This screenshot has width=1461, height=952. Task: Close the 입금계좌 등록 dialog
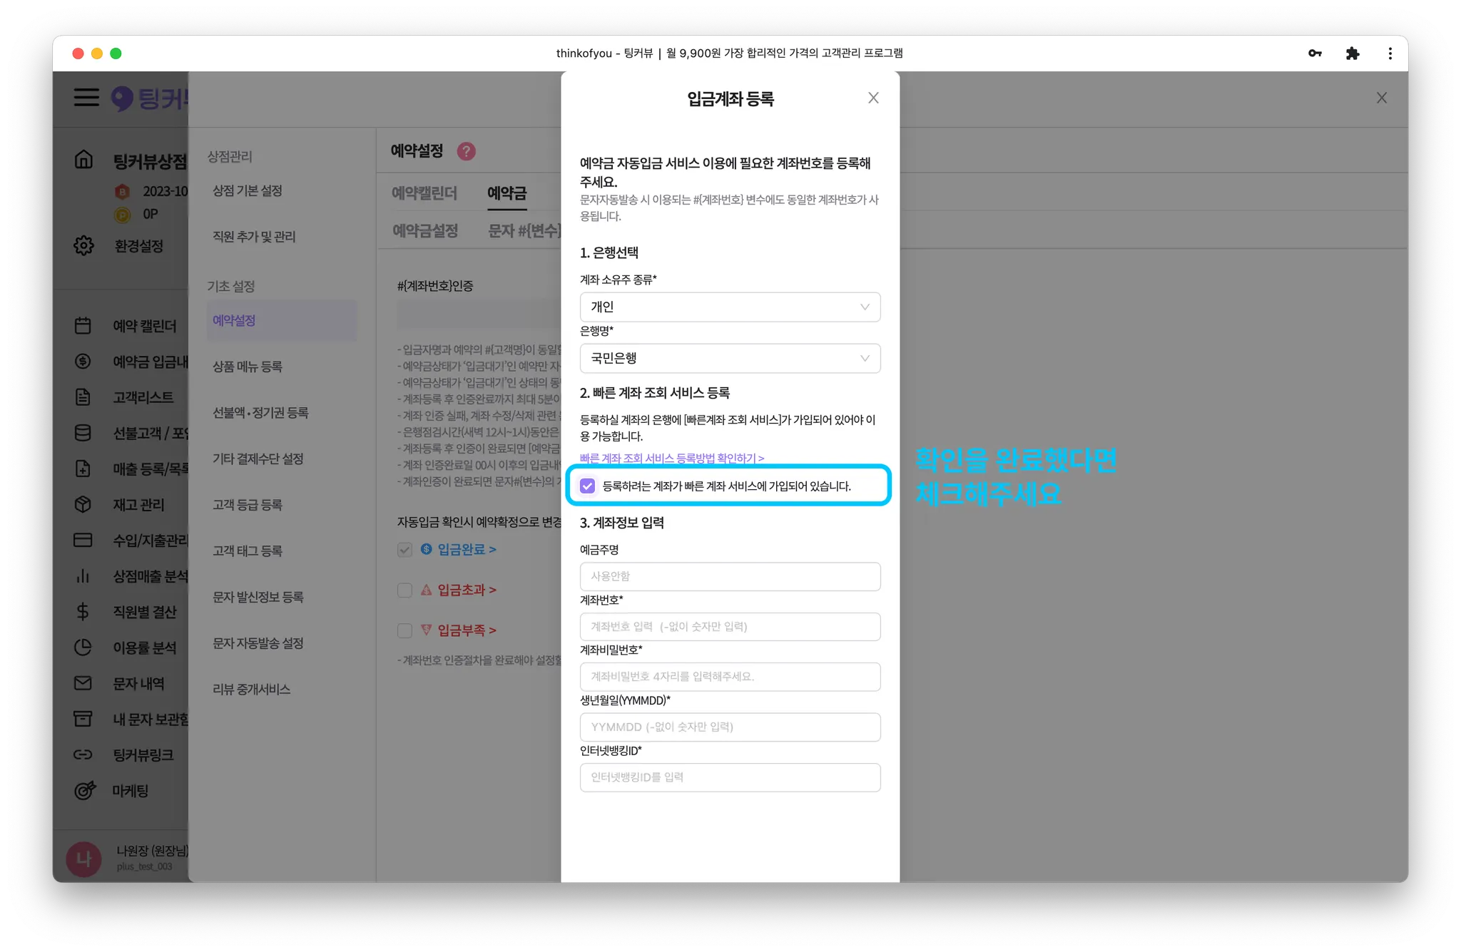(x=873, y=98)
